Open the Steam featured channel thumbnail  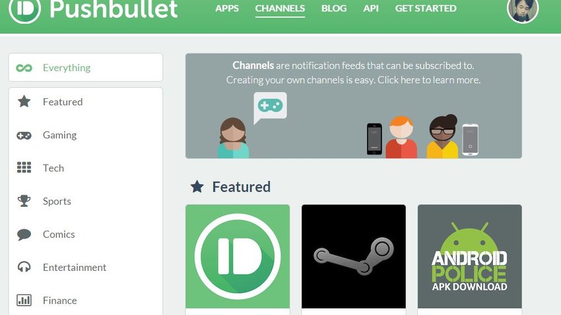coord(354,256)
